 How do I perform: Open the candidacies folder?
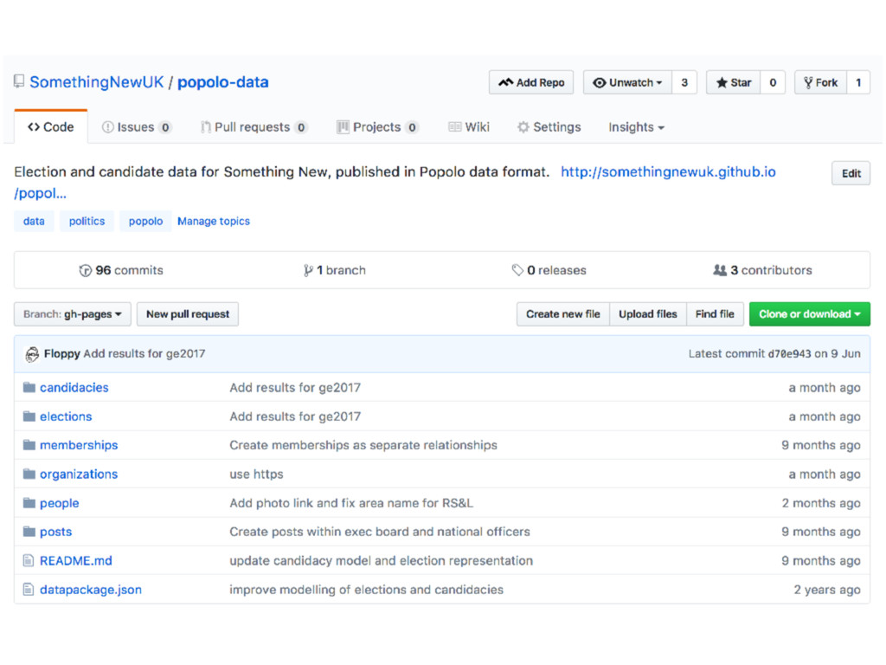74,387
